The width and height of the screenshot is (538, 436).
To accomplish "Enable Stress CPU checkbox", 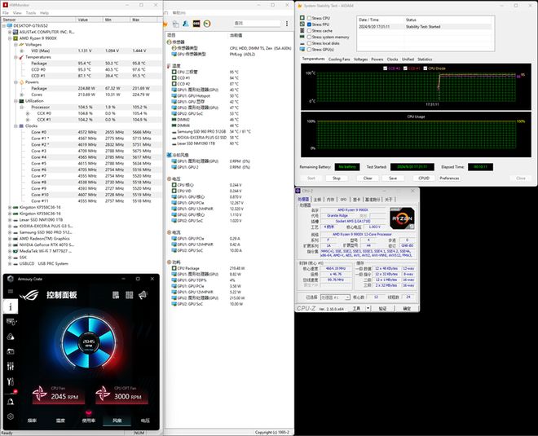I will (309, 18).
